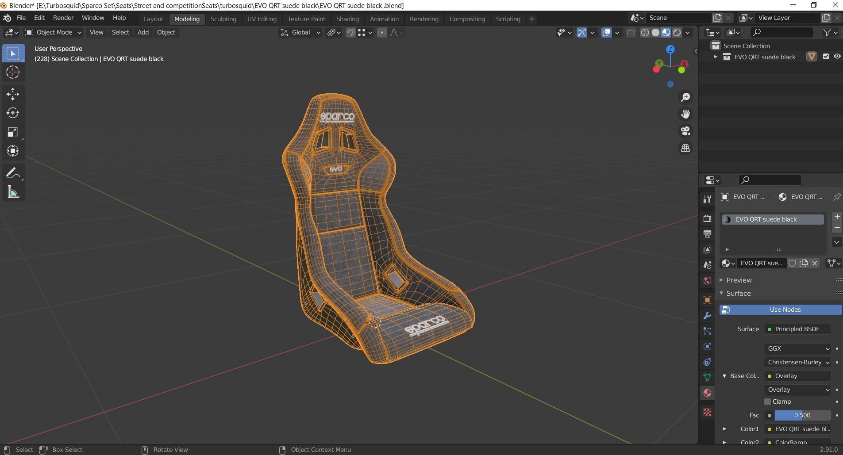The width and height of the screenshot is (843, 455).
Task: Hide the EVO QRT suede black object
Action: 837,57
